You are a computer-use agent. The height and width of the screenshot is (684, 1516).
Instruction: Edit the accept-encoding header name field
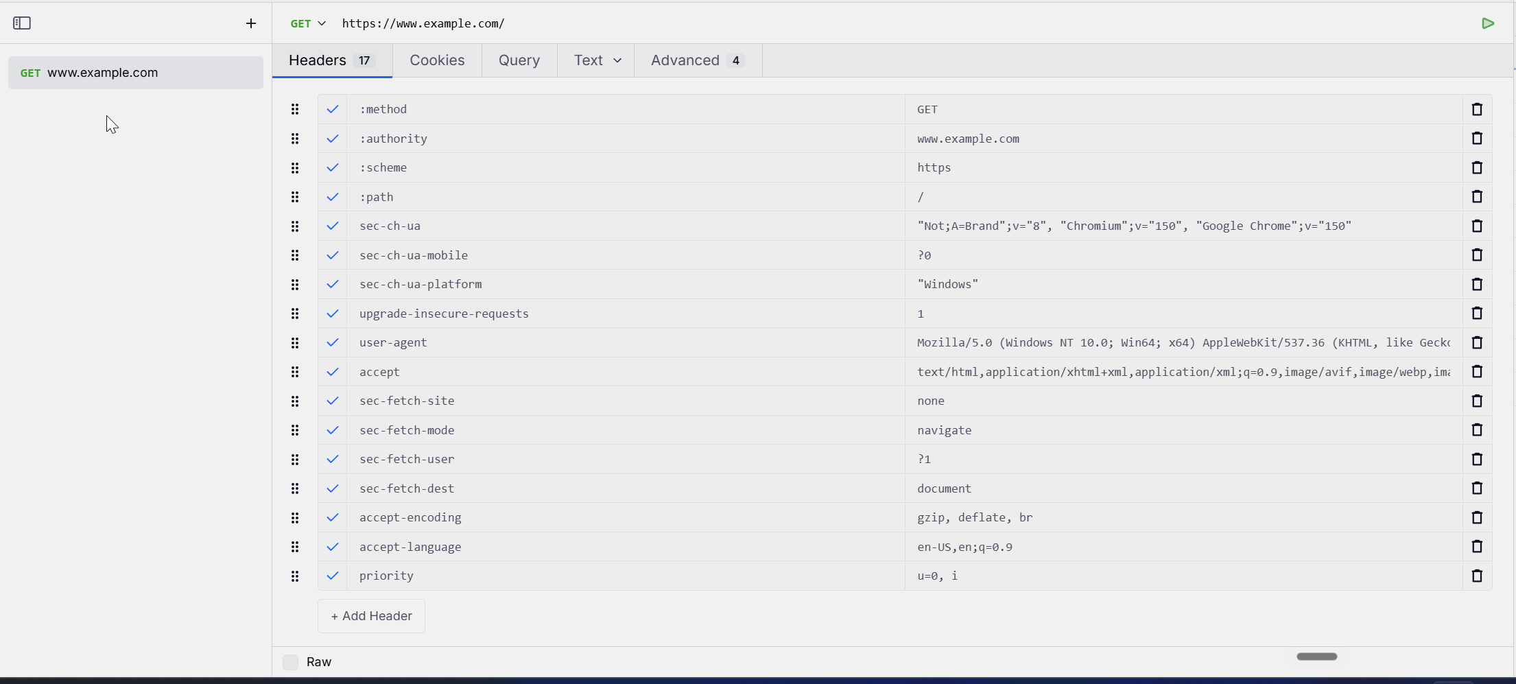click(626, 517)
